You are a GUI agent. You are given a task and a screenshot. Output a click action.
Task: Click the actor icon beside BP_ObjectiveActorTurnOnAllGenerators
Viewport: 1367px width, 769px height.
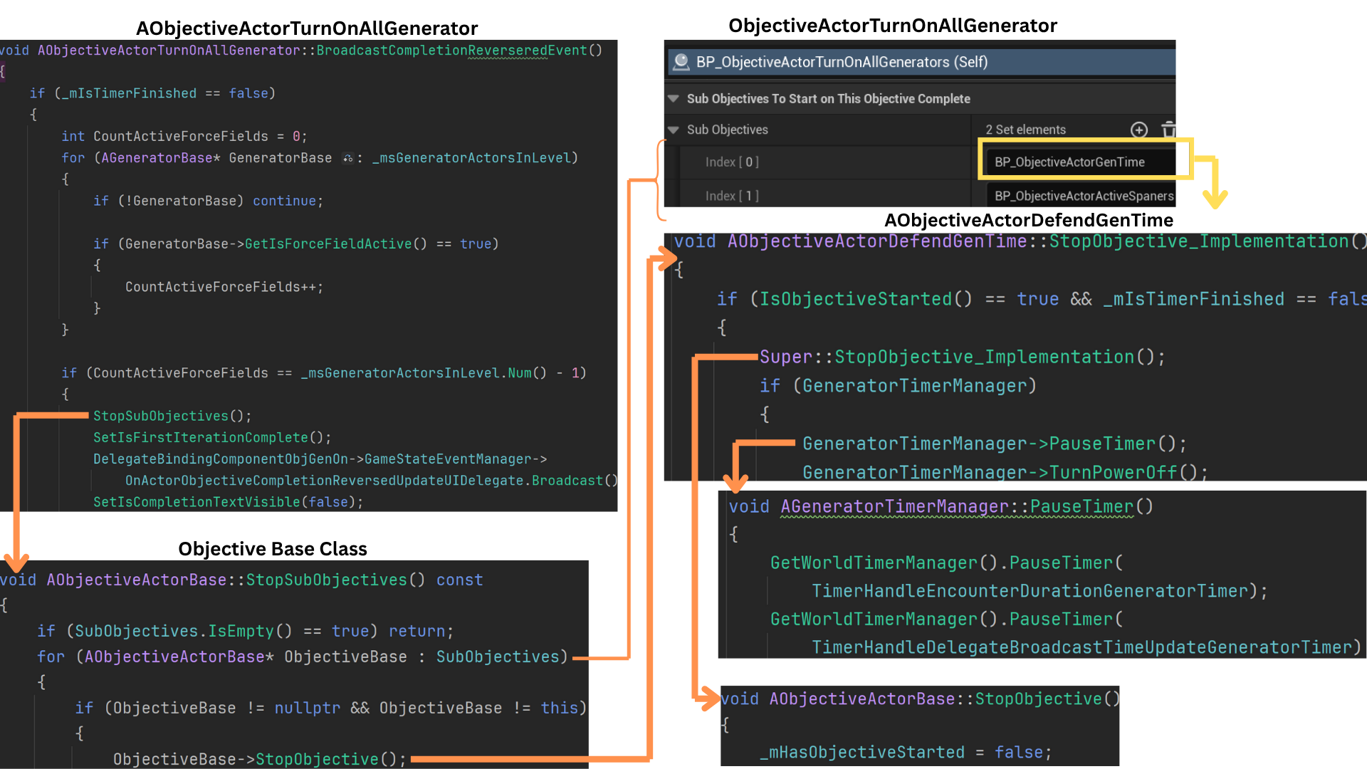click(x=681, y=62)
